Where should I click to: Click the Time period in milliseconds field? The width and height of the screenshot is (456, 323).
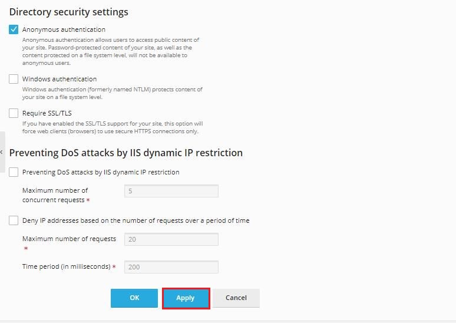[x=171, y=267]
